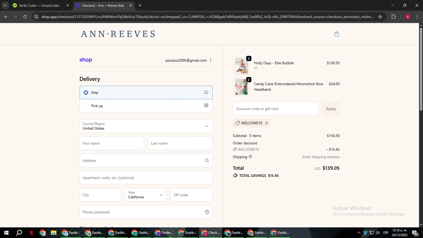Click the shipping info help icon
Screen dimensions: 423x238
click(250, 157)
